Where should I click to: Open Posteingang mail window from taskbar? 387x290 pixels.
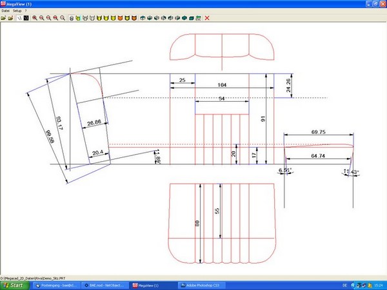[x=57, y=284]
